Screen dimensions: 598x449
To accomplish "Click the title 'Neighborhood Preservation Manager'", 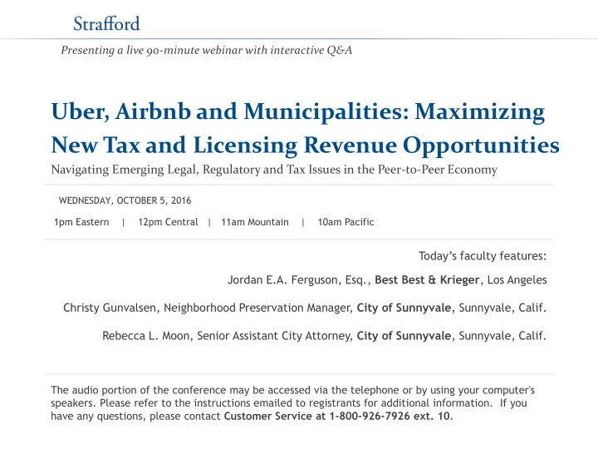I will 257,308.
